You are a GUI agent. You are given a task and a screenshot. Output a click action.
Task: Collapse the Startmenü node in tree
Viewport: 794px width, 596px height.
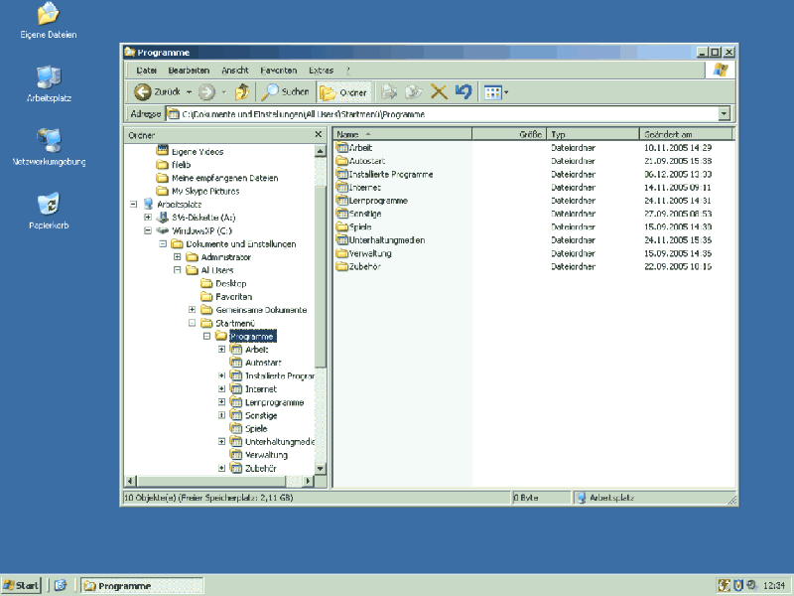click(192, 323)
